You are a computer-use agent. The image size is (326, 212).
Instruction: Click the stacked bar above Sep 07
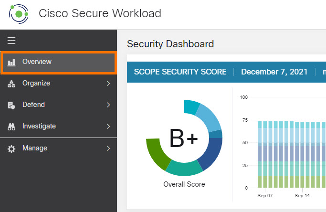click(x=265, y=154)
